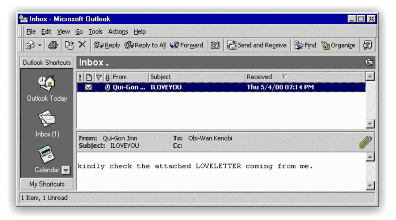
Task: Sort by Attachment column header
Action: click(107, 77)
